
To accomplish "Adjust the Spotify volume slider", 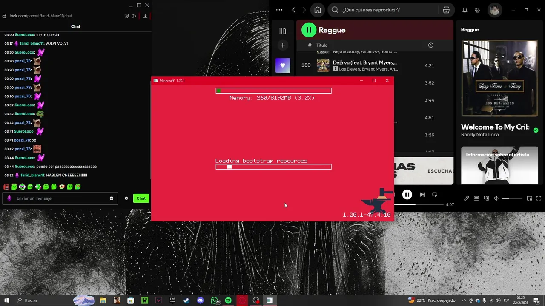I will pyautogui.click(x=512, y=198).
